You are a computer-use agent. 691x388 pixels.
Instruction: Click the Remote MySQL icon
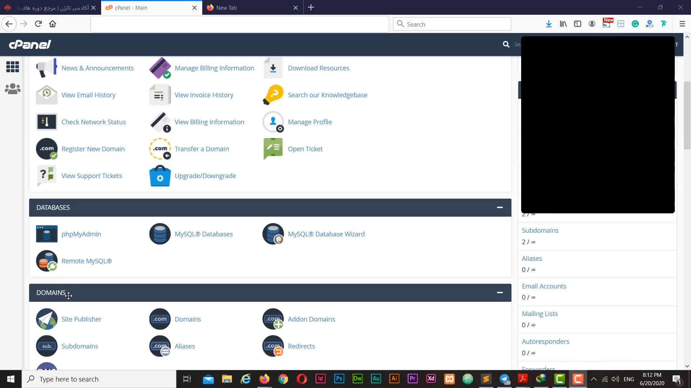coord(46,261)
